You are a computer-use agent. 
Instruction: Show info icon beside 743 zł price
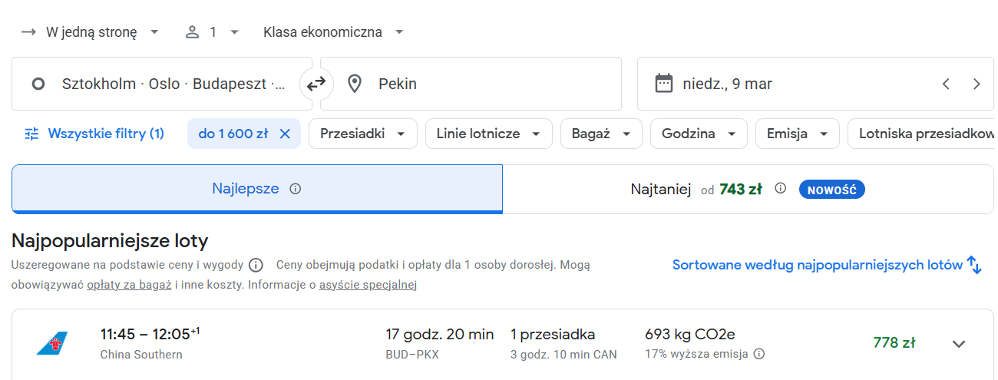click(781, 188)
